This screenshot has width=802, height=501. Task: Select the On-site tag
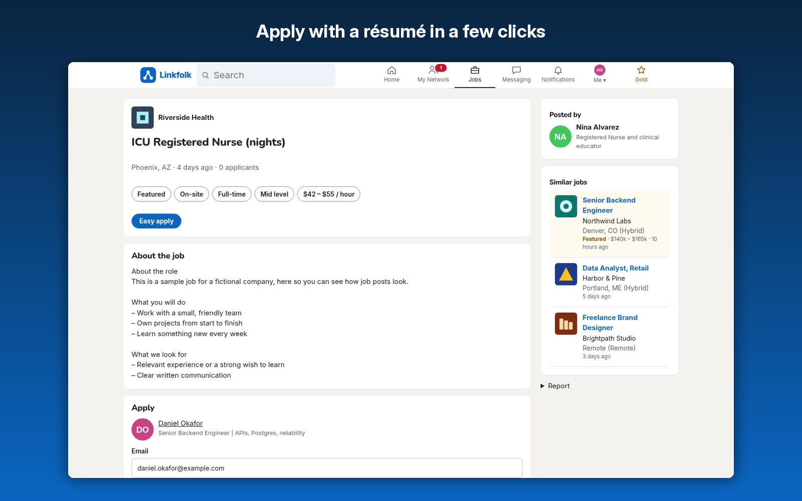(191, 194)
